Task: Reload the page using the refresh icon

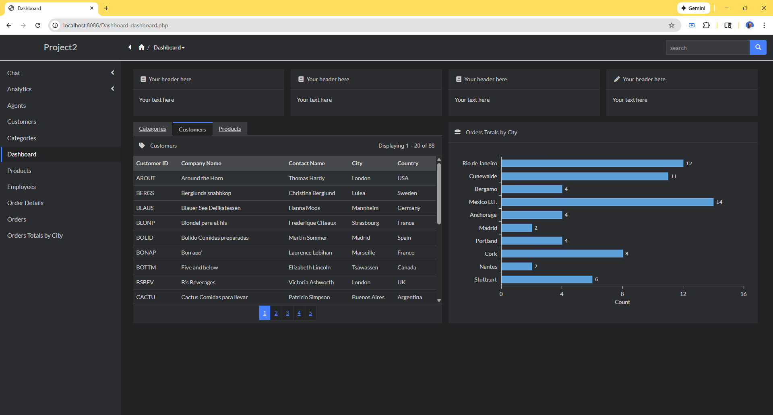Action: point(38,25)
